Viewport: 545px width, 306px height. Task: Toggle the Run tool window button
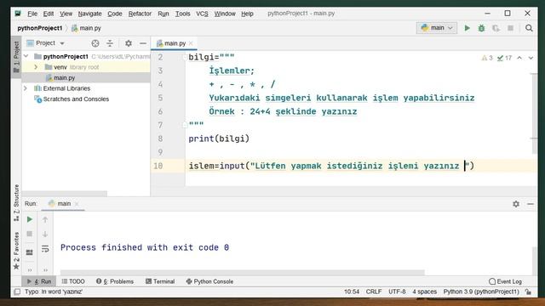tap(39, 281)
